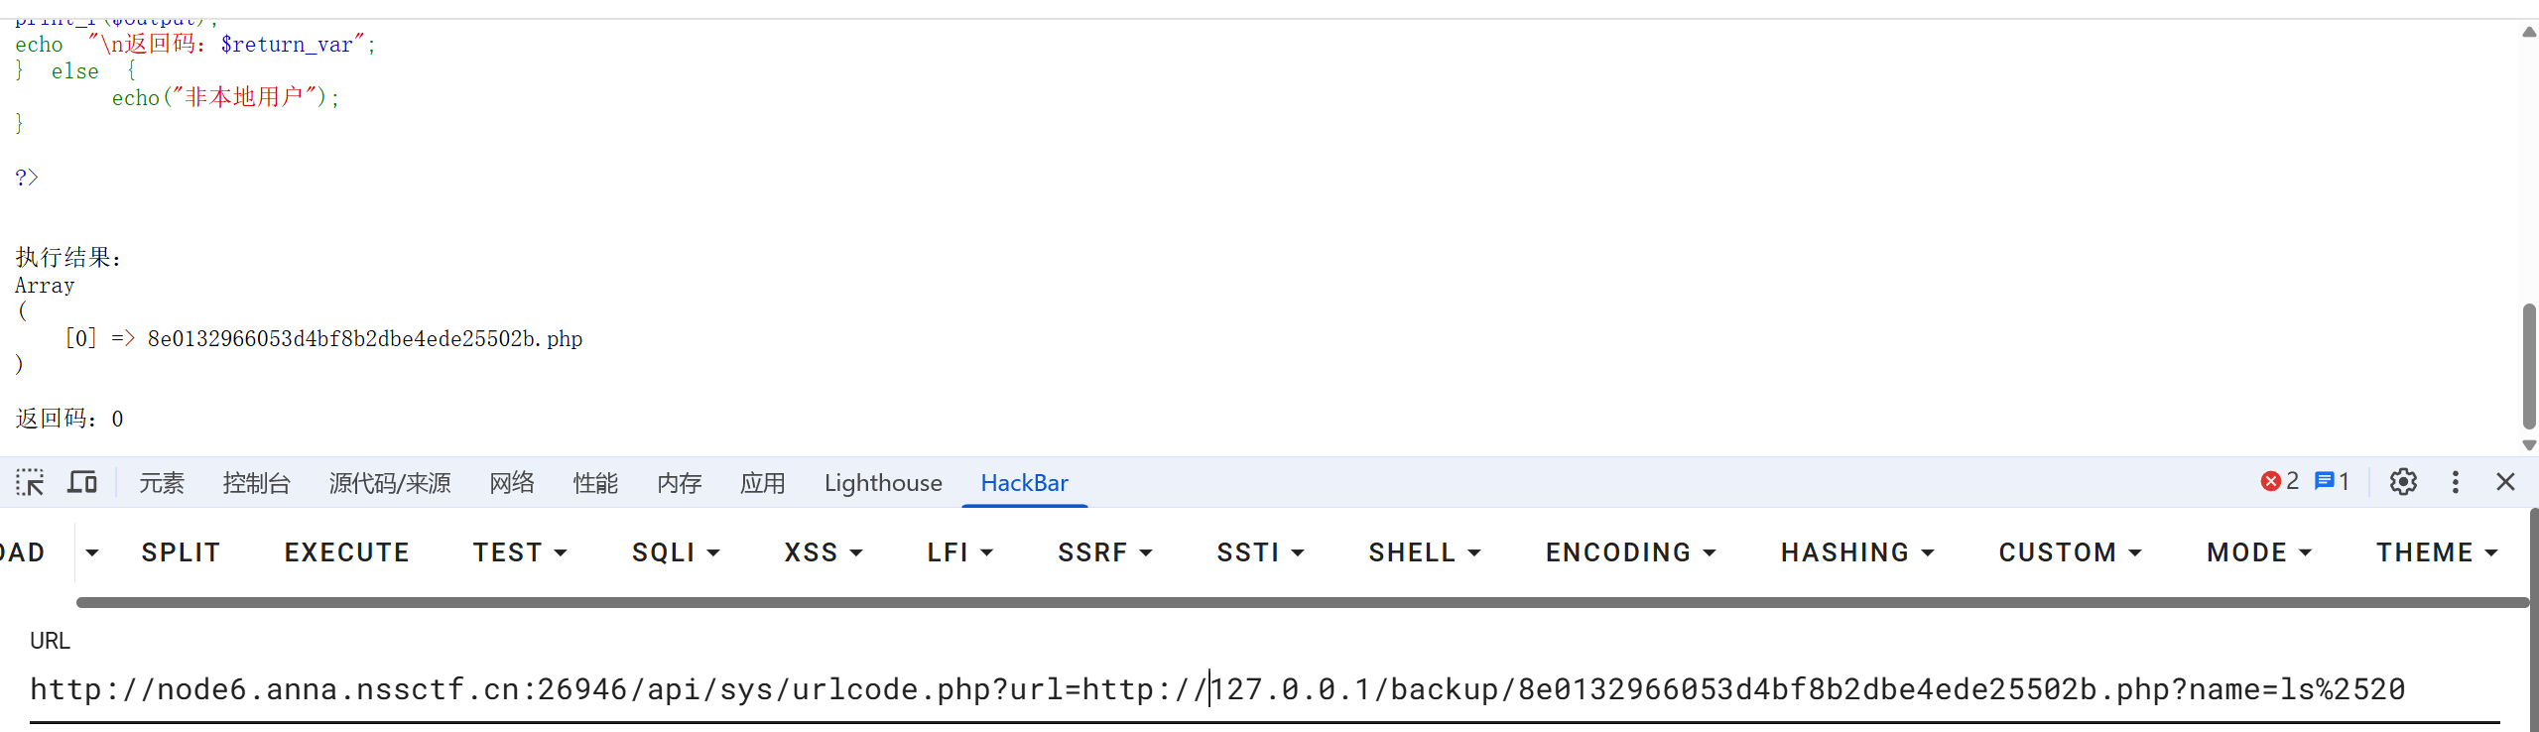The height and width of the screenshot is (732, 2539).
Task: Switch to the 控制台 tab
Action: click(257, 483)
